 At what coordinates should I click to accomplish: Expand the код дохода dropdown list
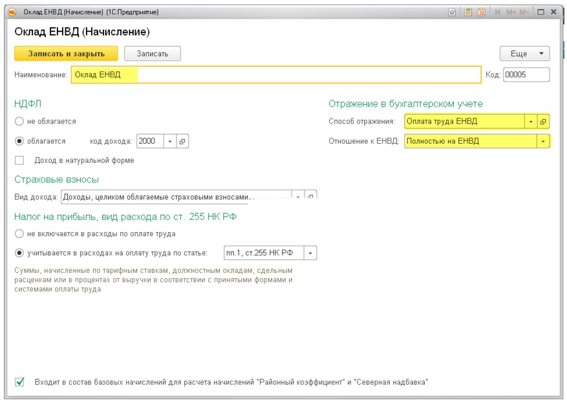[170, 141]
